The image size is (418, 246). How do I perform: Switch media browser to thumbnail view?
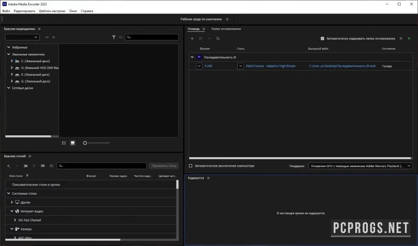point(73,143)
